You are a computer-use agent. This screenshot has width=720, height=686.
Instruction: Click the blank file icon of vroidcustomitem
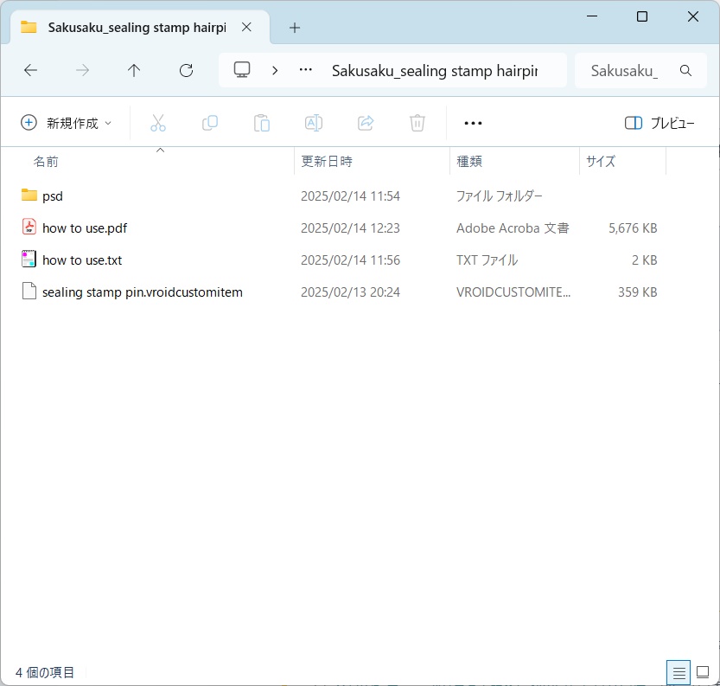tap(29, 291)
